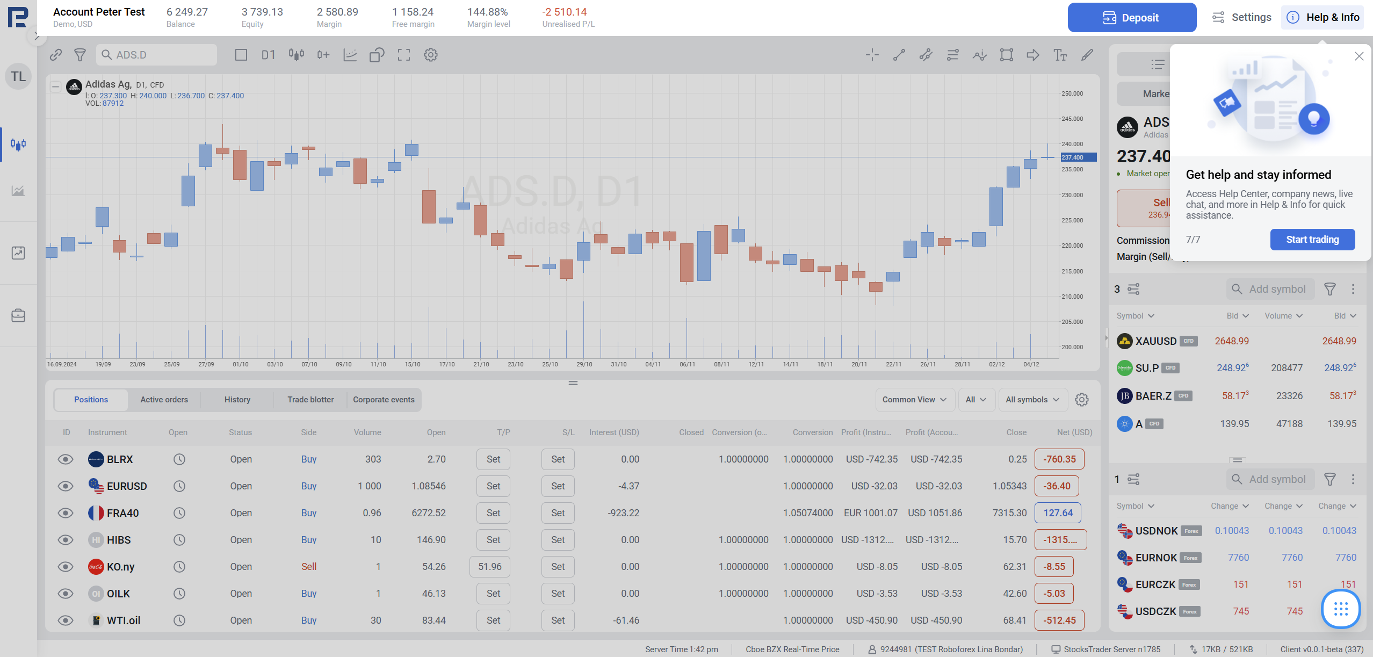1373x657 pixels.
Task: Open the chart indicators icon
Action: pyautogui.click(x=350, y=55)
